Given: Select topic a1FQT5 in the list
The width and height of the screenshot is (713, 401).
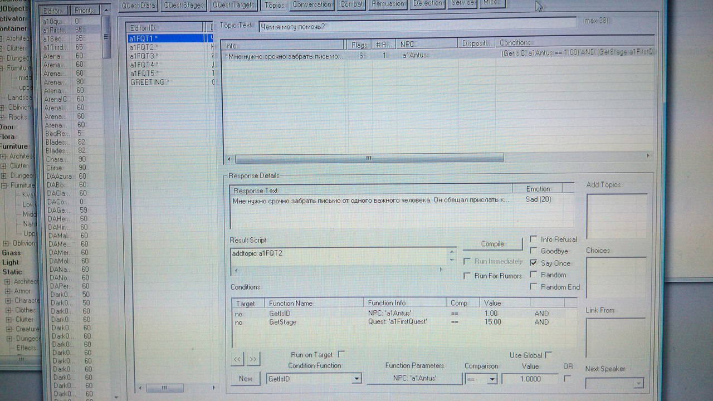Looking at the screenshot, I should click(170, 74).
